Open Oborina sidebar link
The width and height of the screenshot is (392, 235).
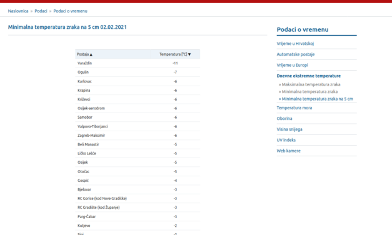[x=284, y=119]
